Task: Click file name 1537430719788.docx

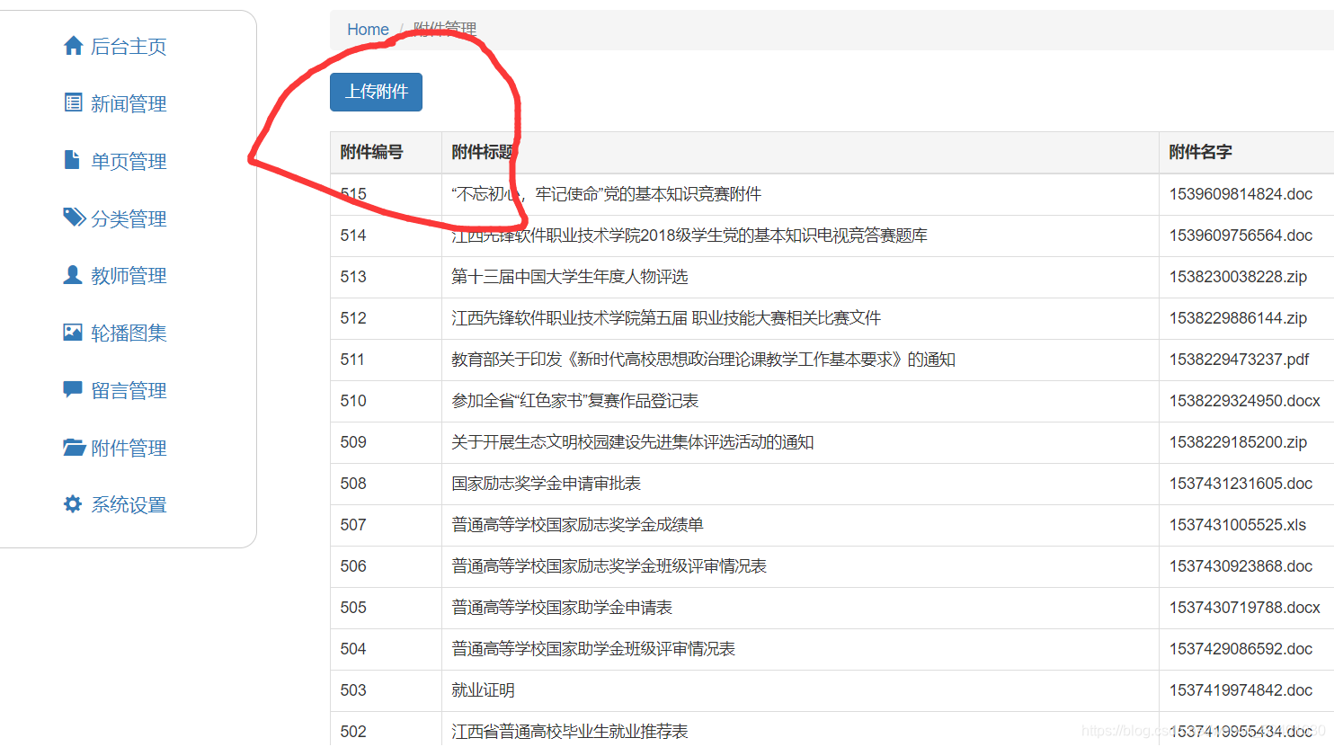Action: 1245,608
